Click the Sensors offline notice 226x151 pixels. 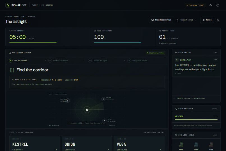point(87,123)
